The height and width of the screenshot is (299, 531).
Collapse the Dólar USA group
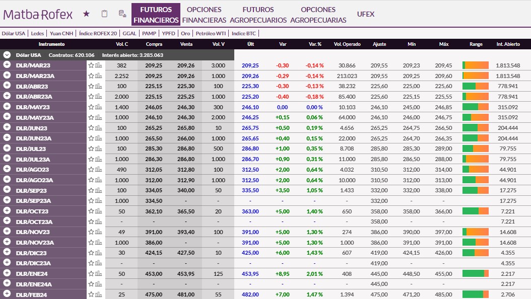coord(7,55)
